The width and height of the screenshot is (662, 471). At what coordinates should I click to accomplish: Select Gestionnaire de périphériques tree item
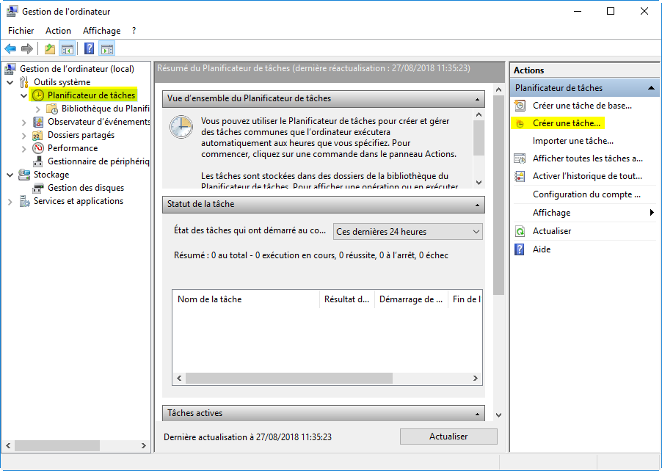[98, 161]
